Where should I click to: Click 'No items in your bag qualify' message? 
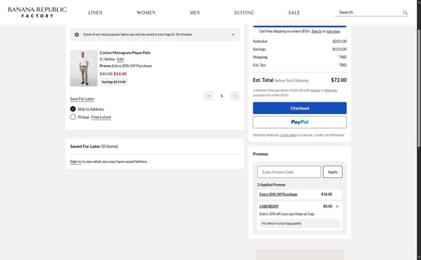[300, 223]
